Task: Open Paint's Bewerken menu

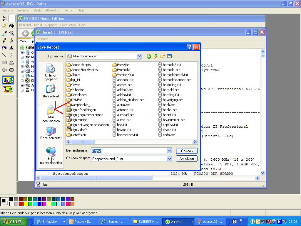Action: coord(24,10)
